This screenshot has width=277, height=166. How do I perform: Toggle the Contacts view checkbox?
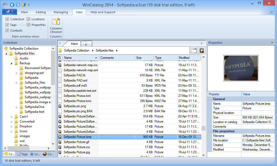point(7,30)
